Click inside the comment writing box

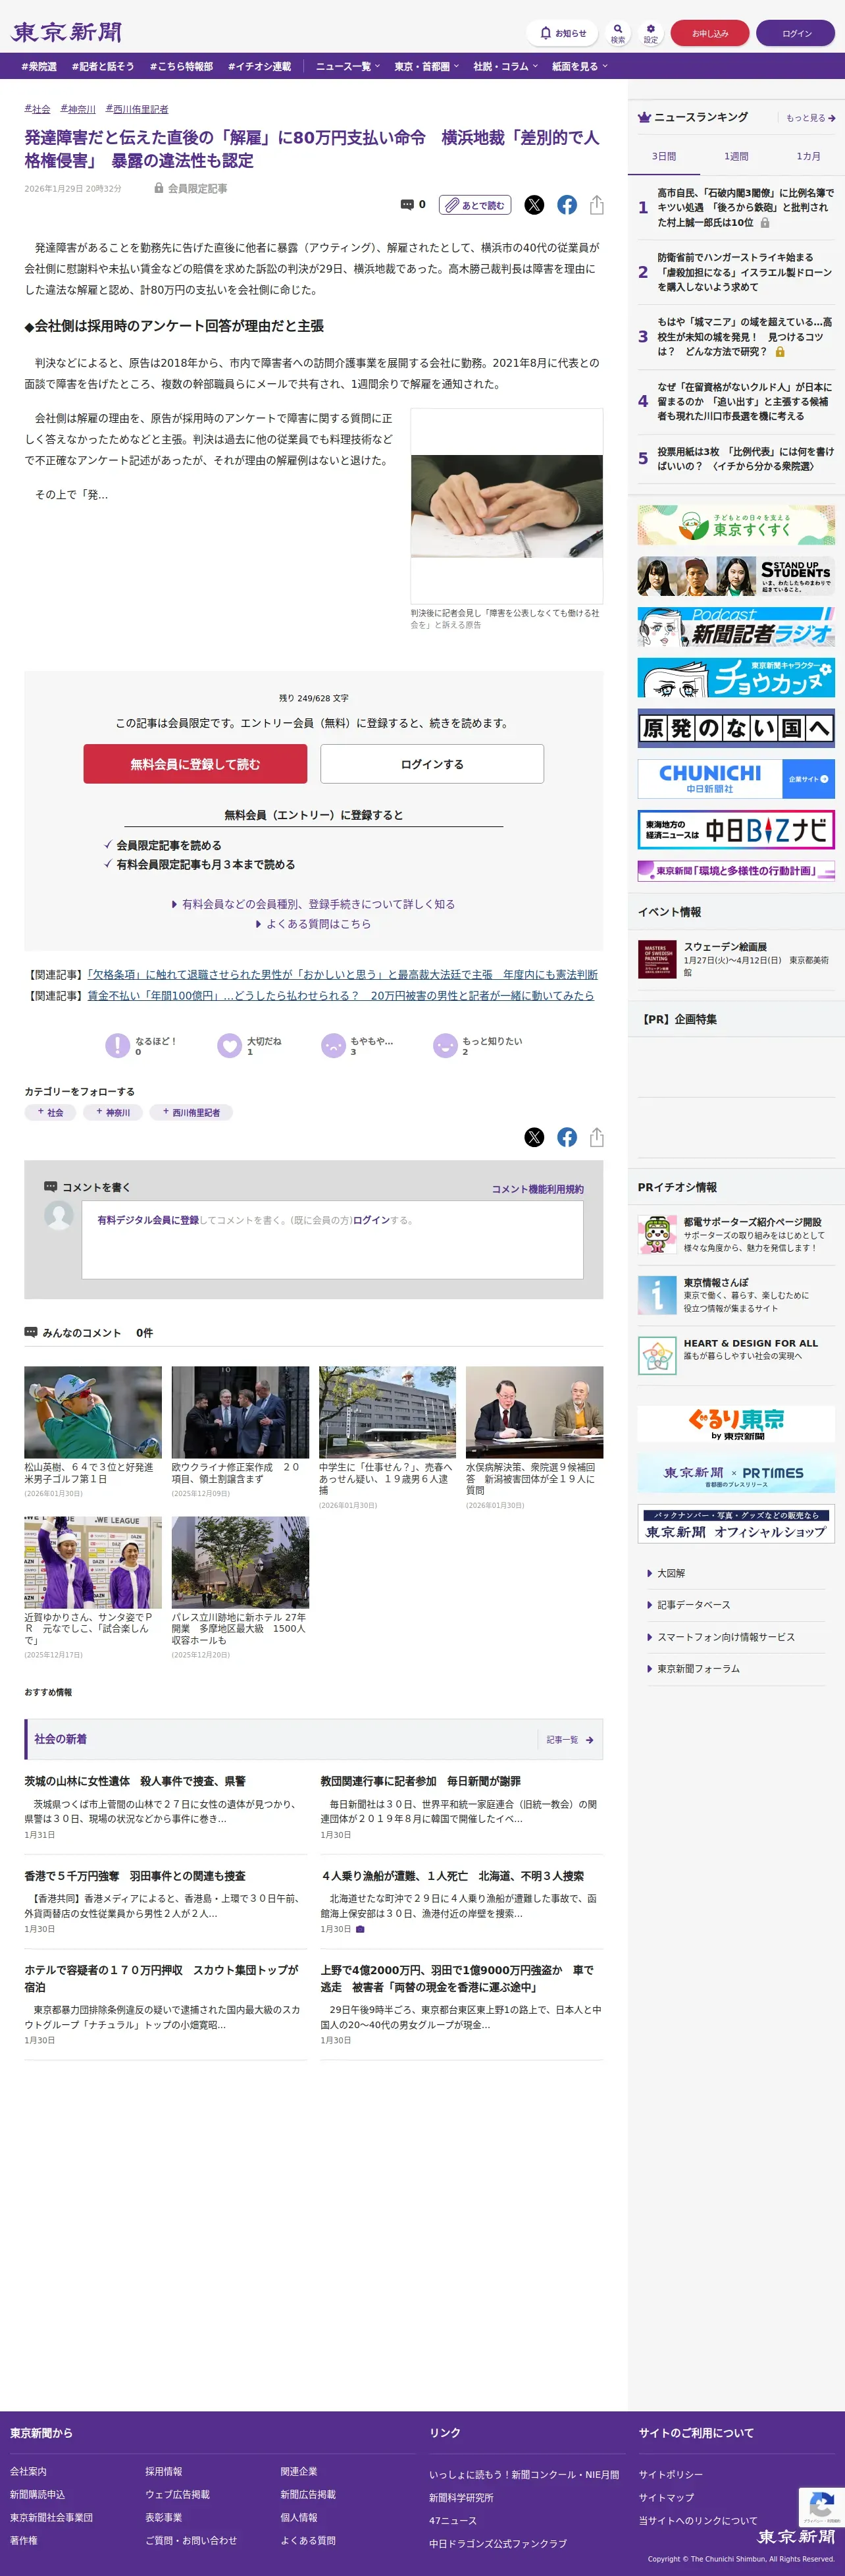tap(332, 1239)
